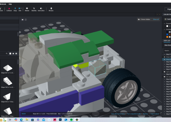Toggle the Collision tool

click(9, 9)
